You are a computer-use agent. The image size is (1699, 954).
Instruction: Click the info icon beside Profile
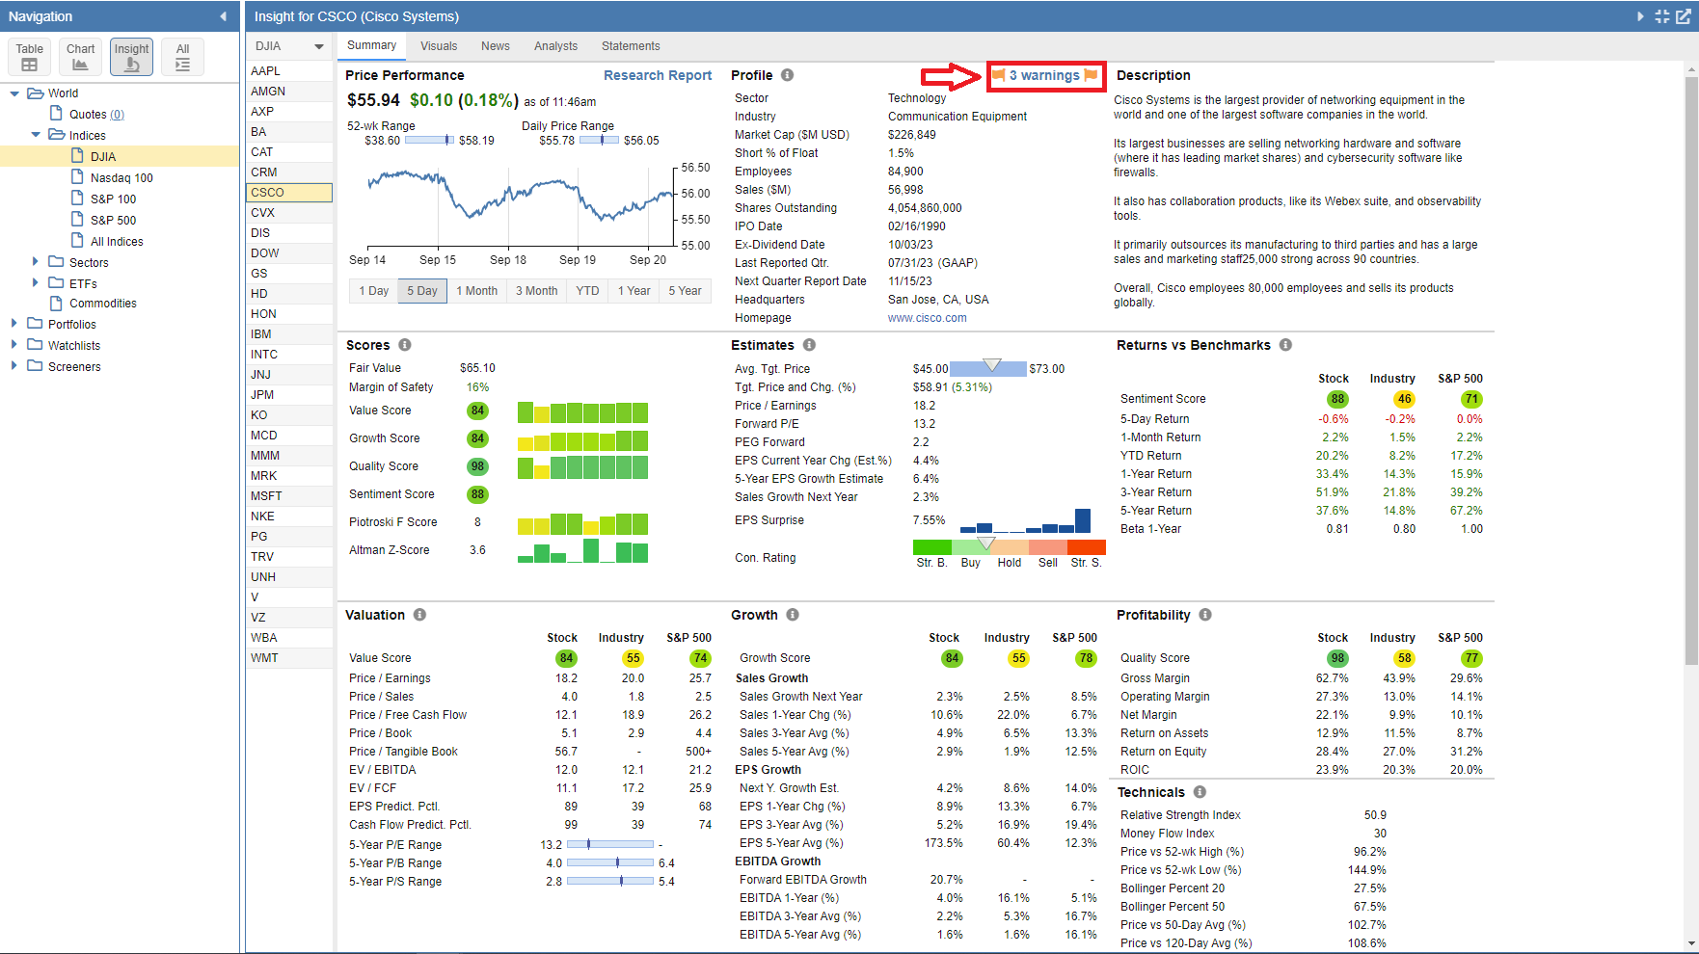[787, 75]
